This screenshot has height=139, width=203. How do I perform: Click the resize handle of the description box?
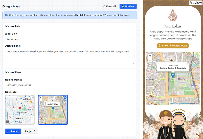[x=133, y=63]
